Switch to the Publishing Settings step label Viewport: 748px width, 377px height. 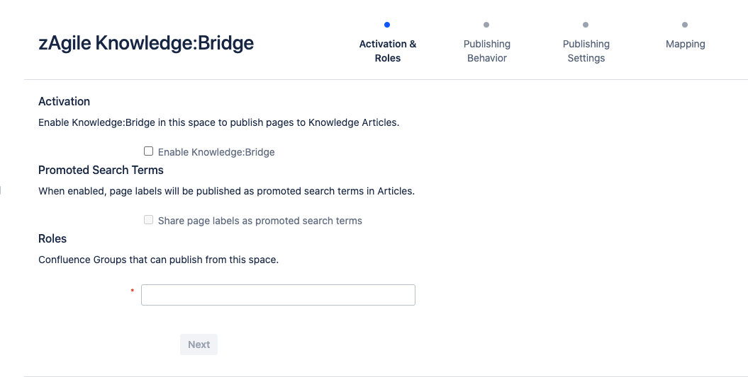pyautogui.click(x=586, y=51)
